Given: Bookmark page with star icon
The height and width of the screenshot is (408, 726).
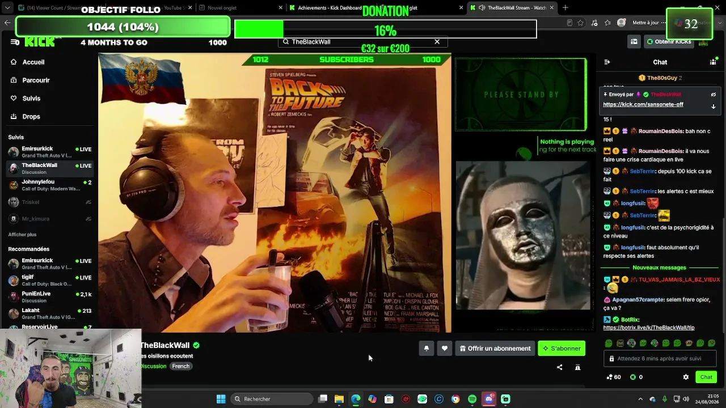Looking at the screenshot, I should [580, 23].
